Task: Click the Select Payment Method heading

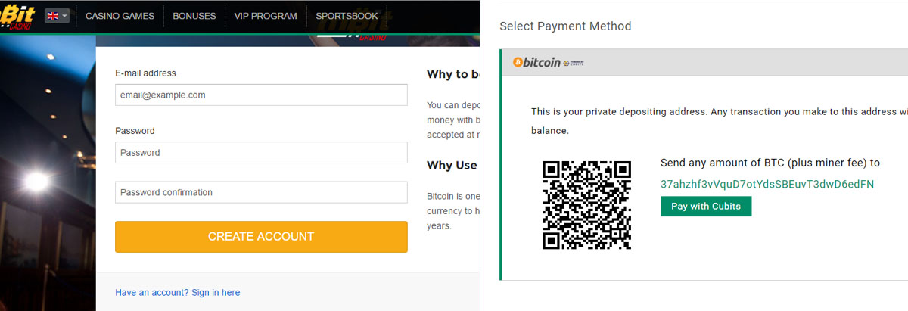Action: 565,26
